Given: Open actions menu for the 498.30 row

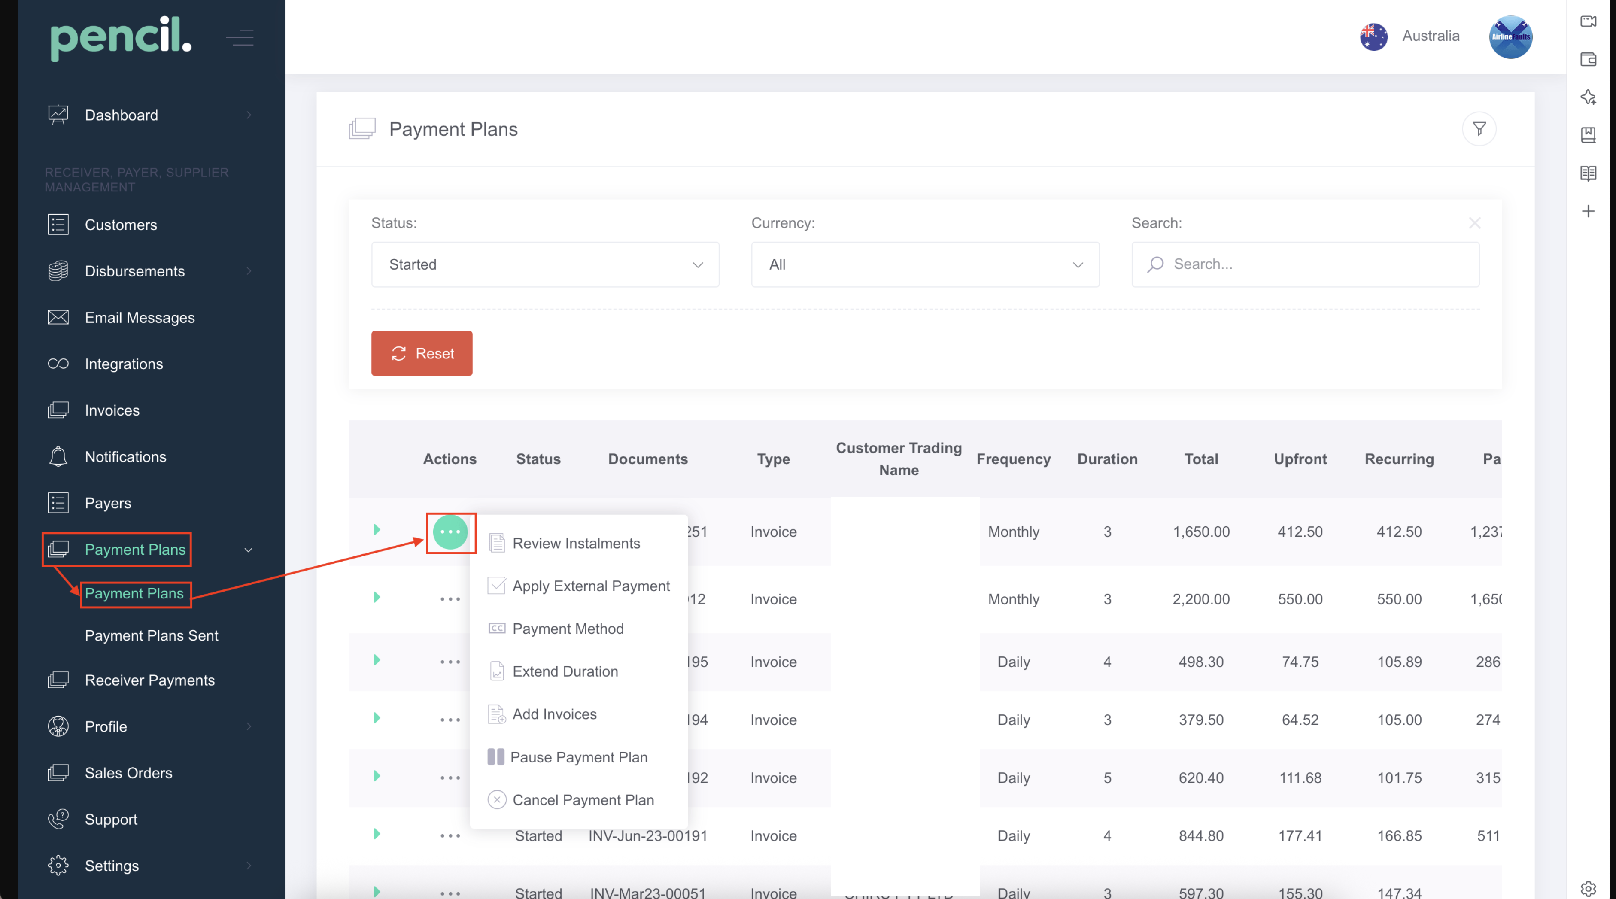Looking at the screenshot, I should click(450, 662).
